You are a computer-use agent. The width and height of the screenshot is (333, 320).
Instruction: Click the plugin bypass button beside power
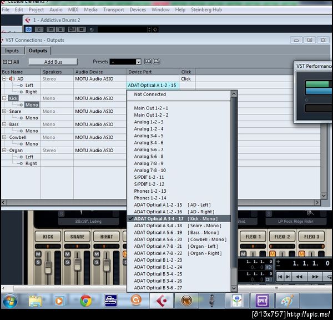[39, 29]
